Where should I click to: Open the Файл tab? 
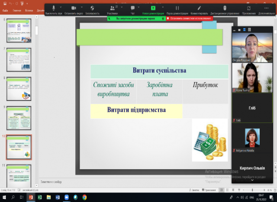coord(5,10)
